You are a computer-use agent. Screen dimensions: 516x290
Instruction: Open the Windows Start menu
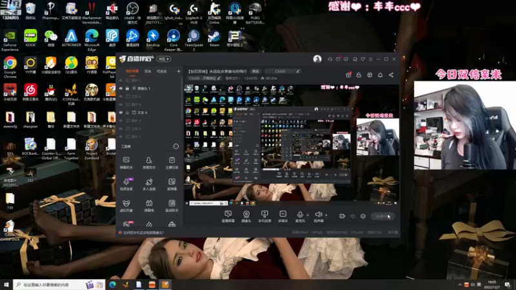tap(6, 284)
